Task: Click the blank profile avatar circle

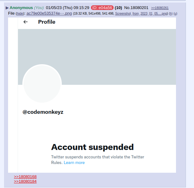Action: pos(42,84)
